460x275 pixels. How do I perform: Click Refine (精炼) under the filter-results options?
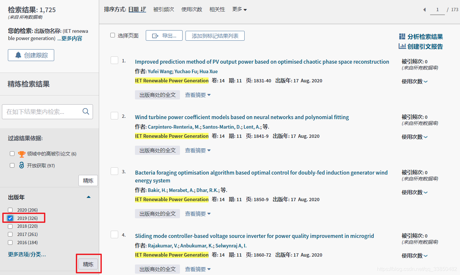pyautogui.click(x=88, y=180)
